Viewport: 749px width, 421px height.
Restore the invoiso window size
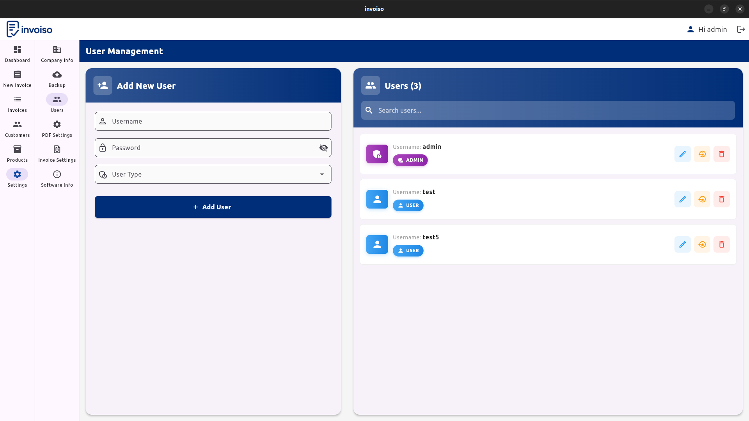tap(724, 9)
